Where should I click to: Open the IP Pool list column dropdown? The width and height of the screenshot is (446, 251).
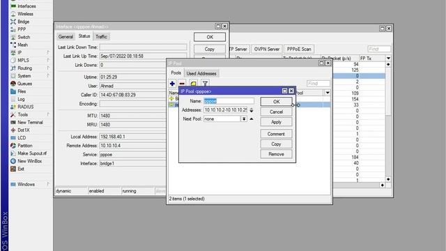328,93
